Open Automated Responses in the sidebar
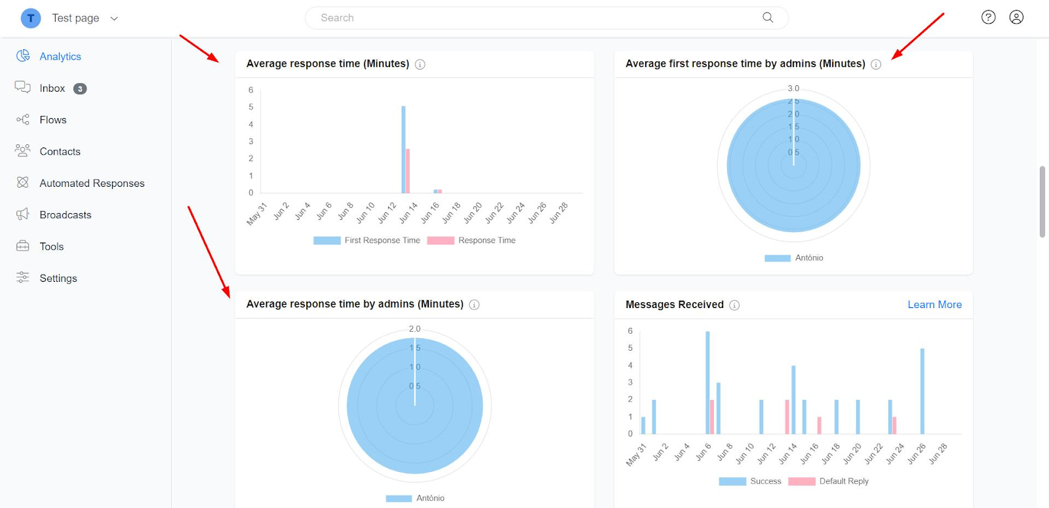This screenshot has height=508, width=1049. pos(92,184)
